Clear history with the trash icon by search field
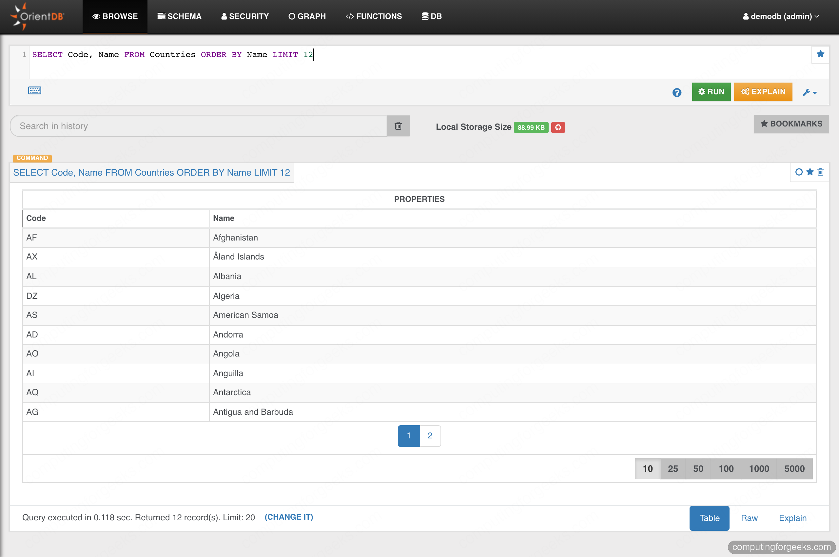Image resolution: width=839 pixels, height=557 pixels. click(x=398, y=126)
